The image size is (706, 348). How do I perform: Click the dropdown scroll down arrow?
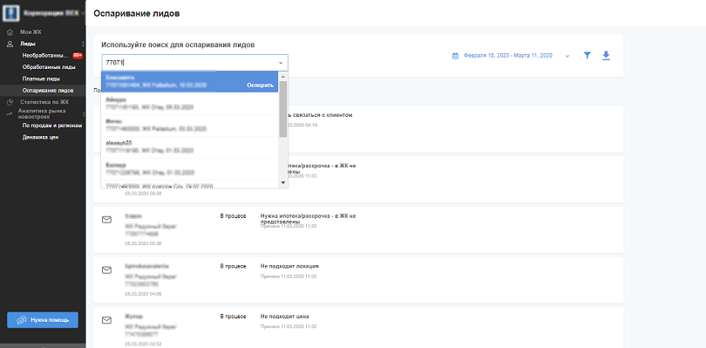click(x=283, y=182)
